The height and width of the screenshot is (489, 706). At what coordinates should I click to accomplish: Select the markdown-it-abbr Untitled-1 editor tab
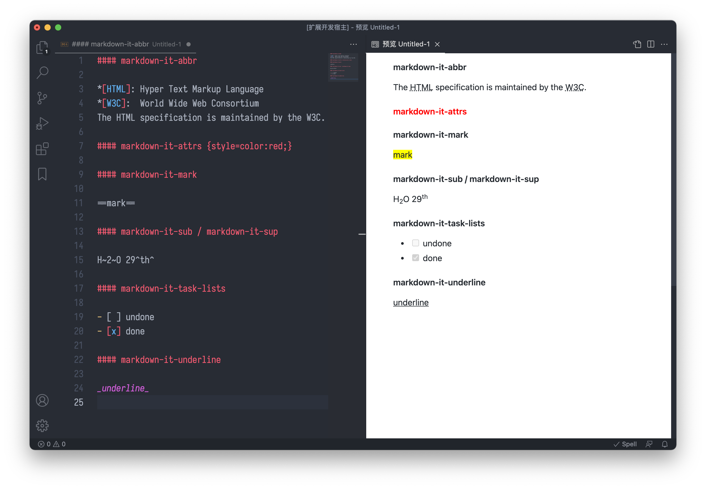click(x=126, y=44)
